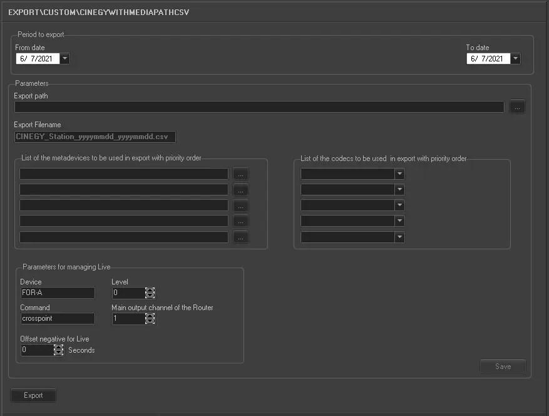Click the Command field containing crosspoint
Viewport: 549px width, 416px height.
57,319
